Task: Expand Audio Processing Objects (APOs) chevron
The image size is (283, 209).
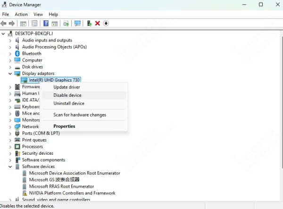Action: 10,47
